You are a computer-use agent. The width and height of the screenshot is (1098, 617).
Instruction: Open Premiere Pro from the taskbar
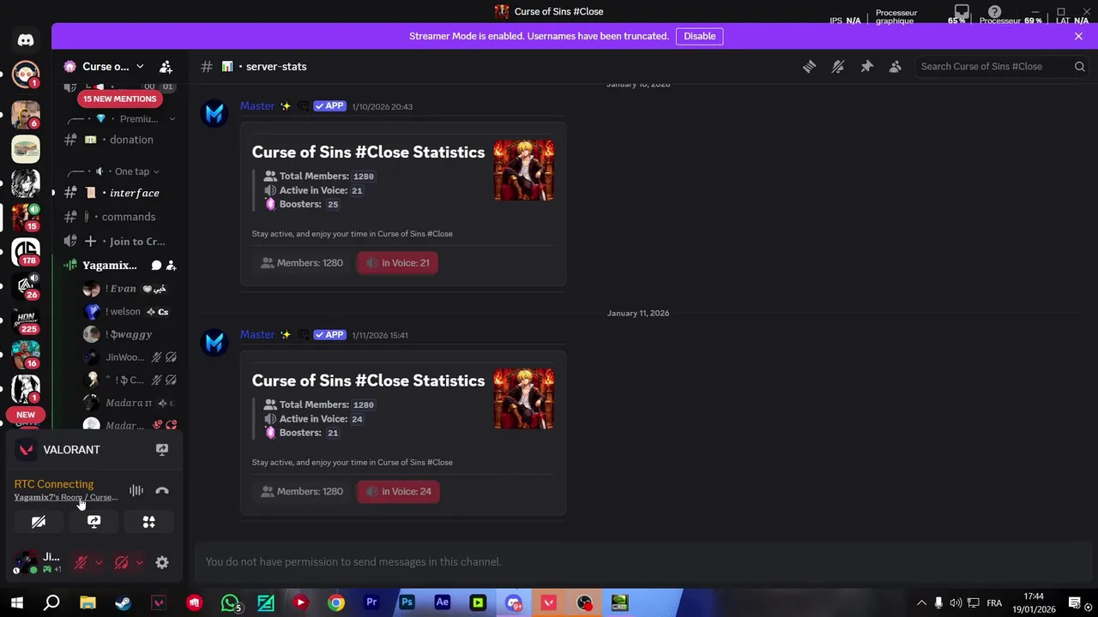pyautogui.click(x=371, y=602)
